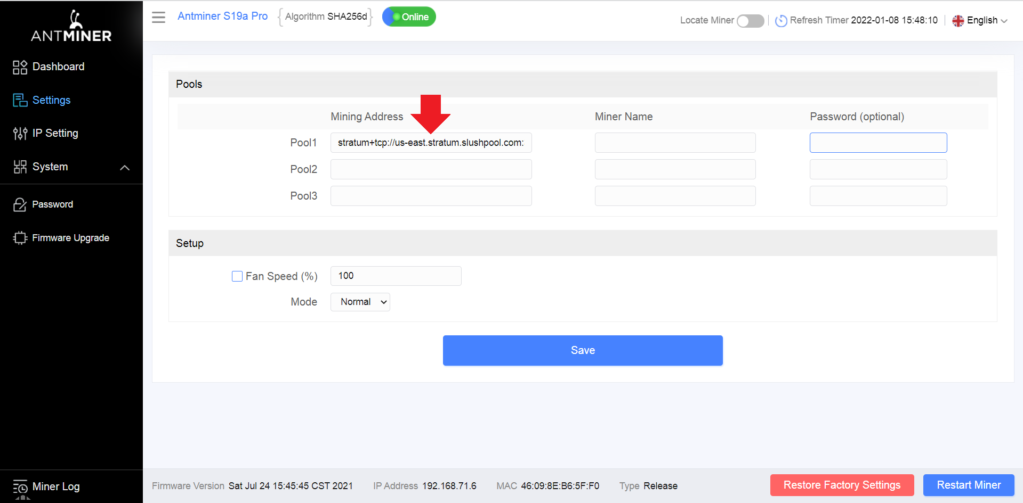This screenshot has width=1023, height=503.
Task: Click the Antminer logo
Action: coord(71,26)
